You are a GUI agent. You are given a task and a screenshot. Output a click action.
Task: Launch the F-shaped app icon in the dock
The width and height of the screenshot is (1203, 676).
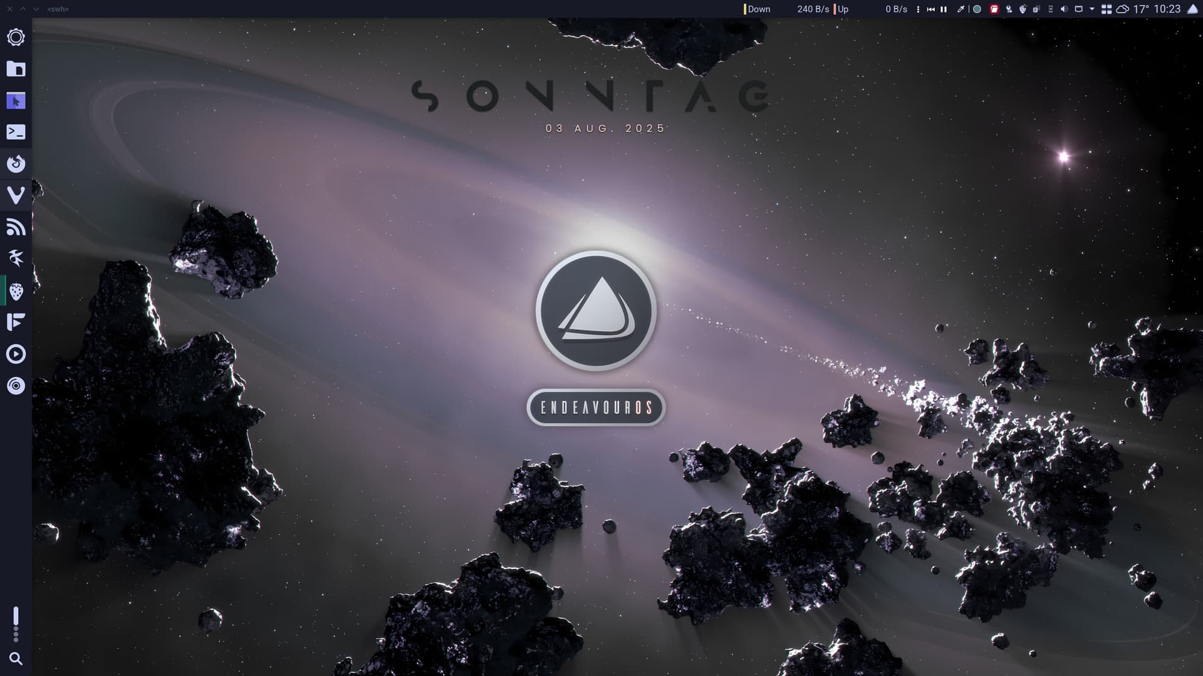16,322
